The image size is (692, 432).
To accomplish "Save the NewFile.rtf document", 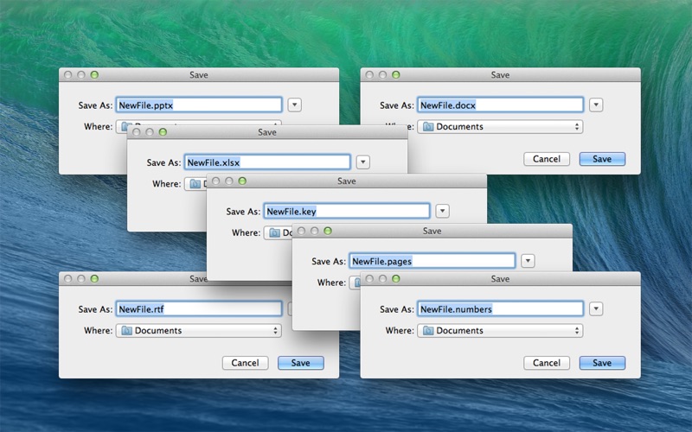I will pyautogui.click(x=300, y=363).
